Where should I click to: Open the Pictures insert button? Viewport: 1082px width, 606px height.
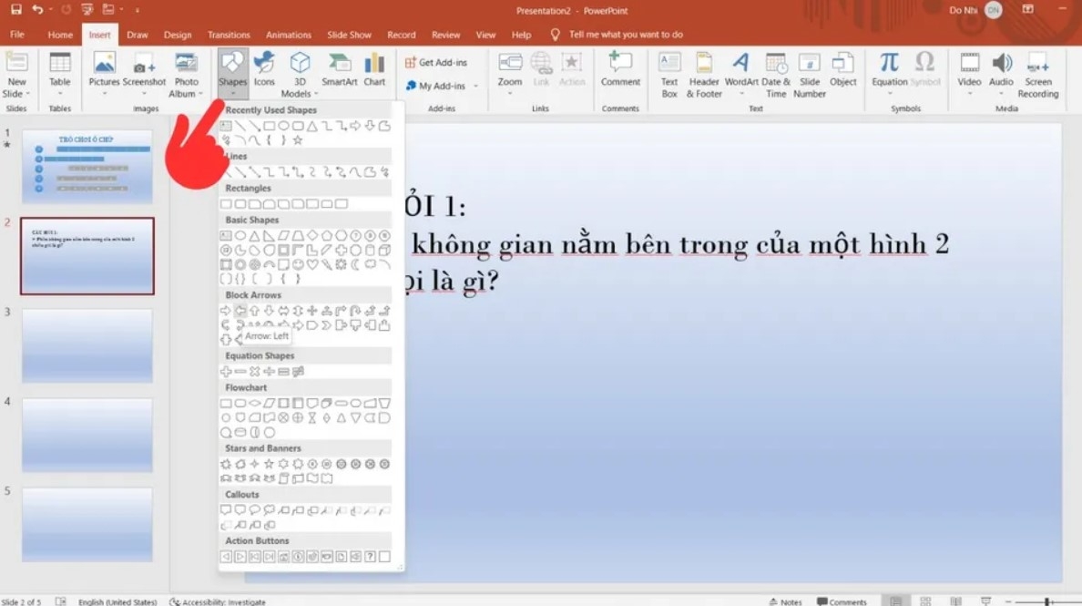(104, 73)
